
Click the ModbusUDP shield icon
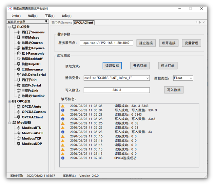tap(19, 143)
